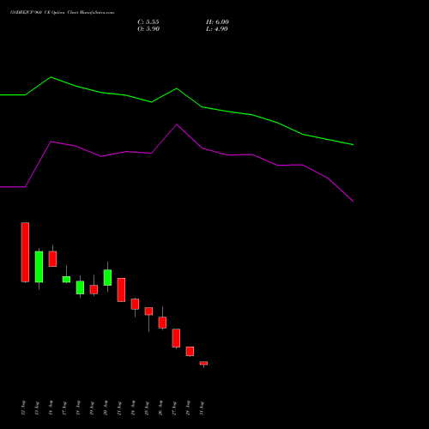Click the "27 Aug" date label

tap(174, 408)
